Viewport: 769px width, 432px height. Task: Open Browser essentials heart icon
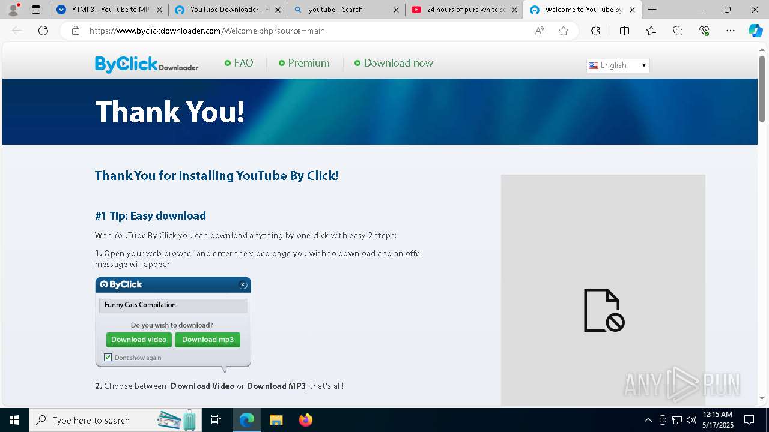click(704, 31)
